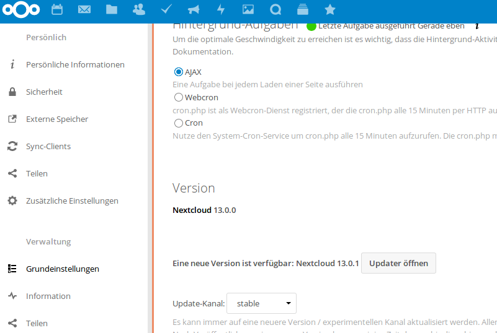Click 'Letzte Aufgabe ausgeführt Gerade eben' text
The height and width of the screenshot is (333, 497).
click(392, 26)
